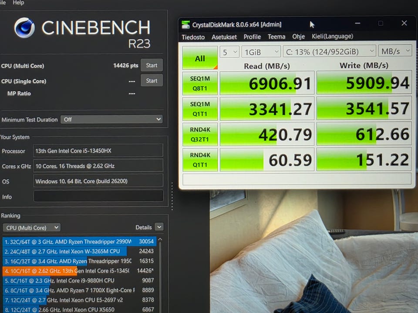Run the SEQ1M Q8T1 test

click(x=200, y=83)
